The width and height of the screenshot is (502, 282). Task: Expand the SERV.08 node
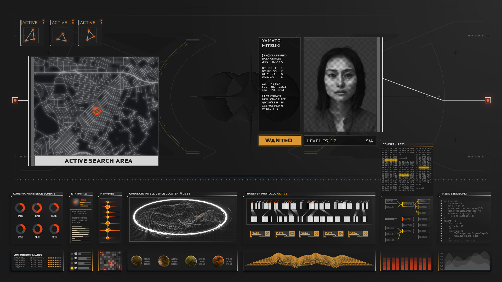tap(407, 204)
